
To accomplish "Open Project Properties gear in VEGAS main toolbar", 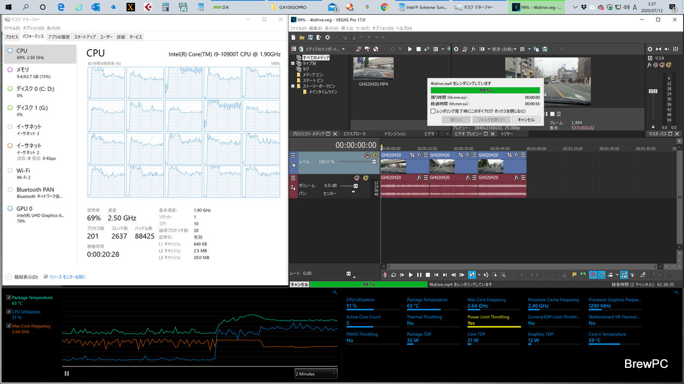I will 327,37.
